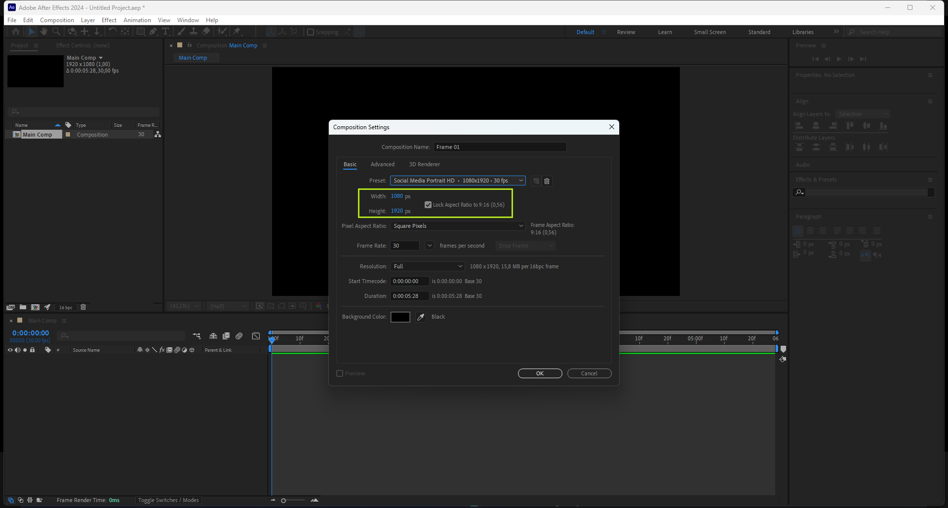The height and width of the screenshot is (508, 948).
Task: Open the Resolution dropdown
Action: 428,266
